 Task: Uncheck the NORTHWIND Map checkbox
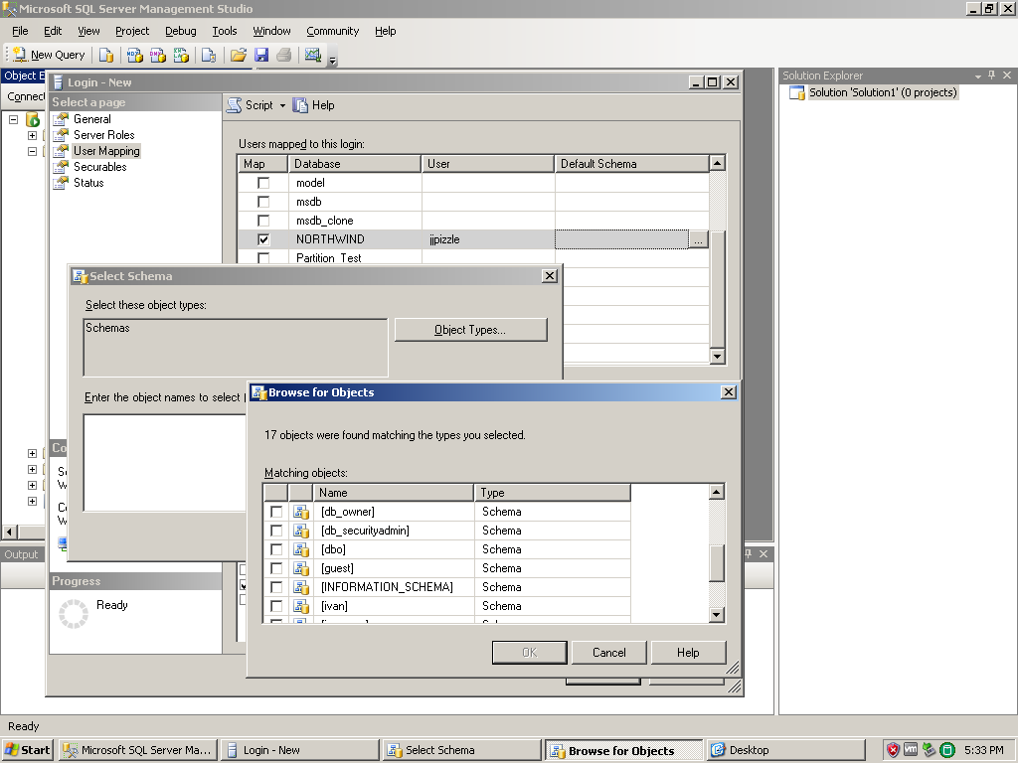(262, 239)
